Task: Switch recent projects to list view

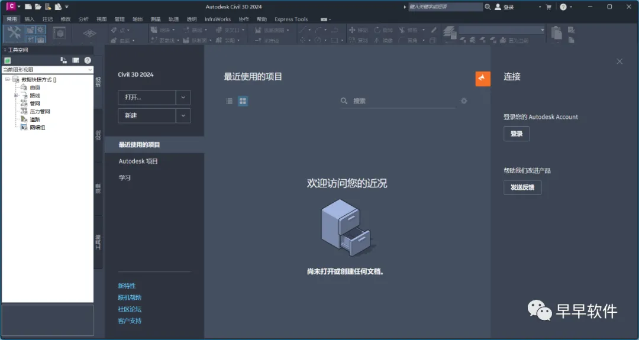Action: point(230,101)
